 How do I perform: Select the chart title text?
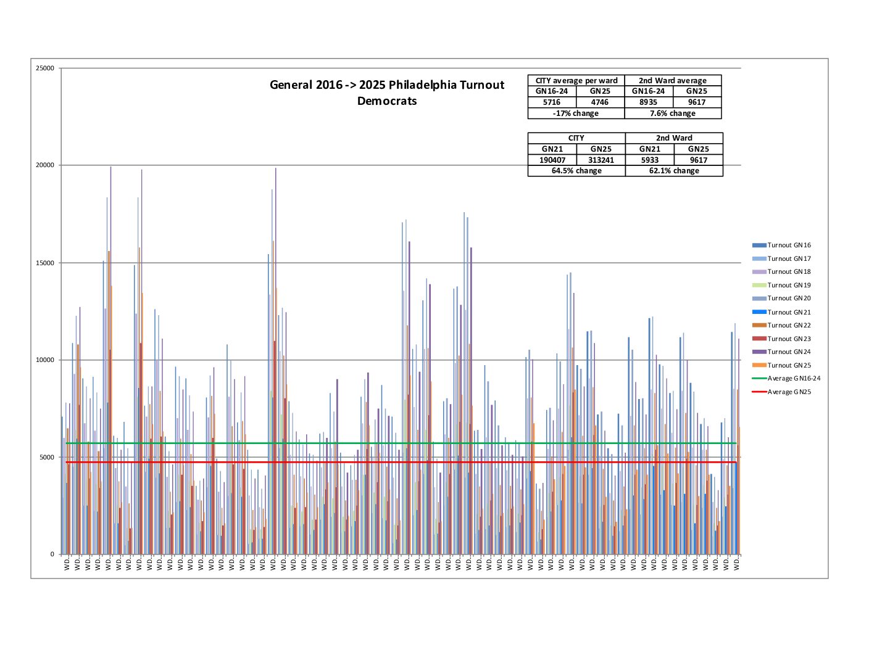click(387, 93)
